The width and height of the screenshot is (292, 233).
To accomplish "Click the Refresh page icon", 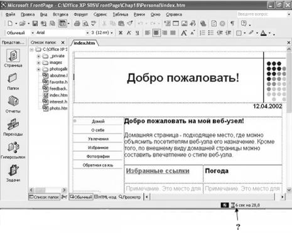I will (214, 23).
